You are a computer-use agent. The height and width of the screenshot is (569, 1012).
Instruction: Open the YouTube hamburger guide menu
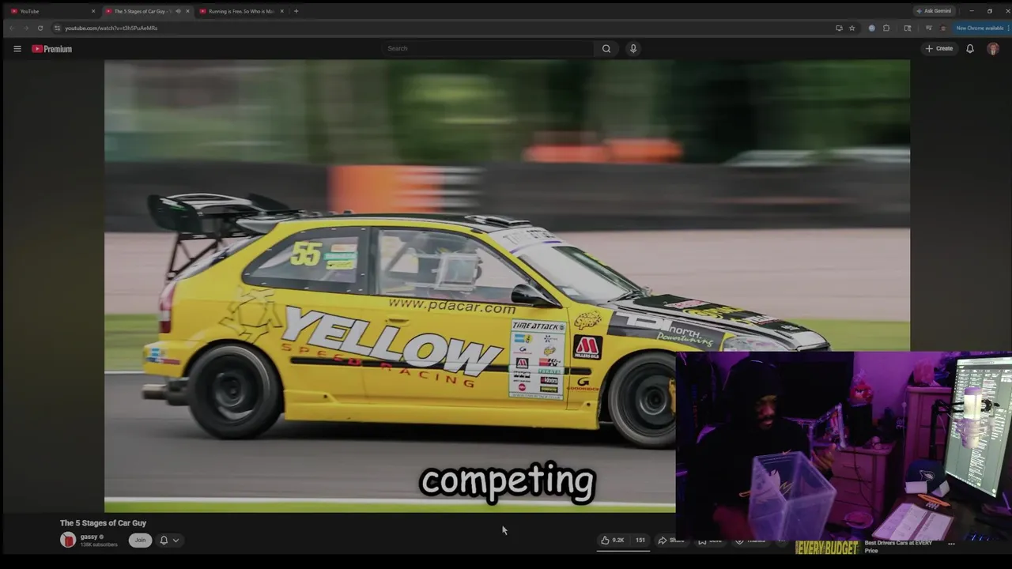[17, 49]
